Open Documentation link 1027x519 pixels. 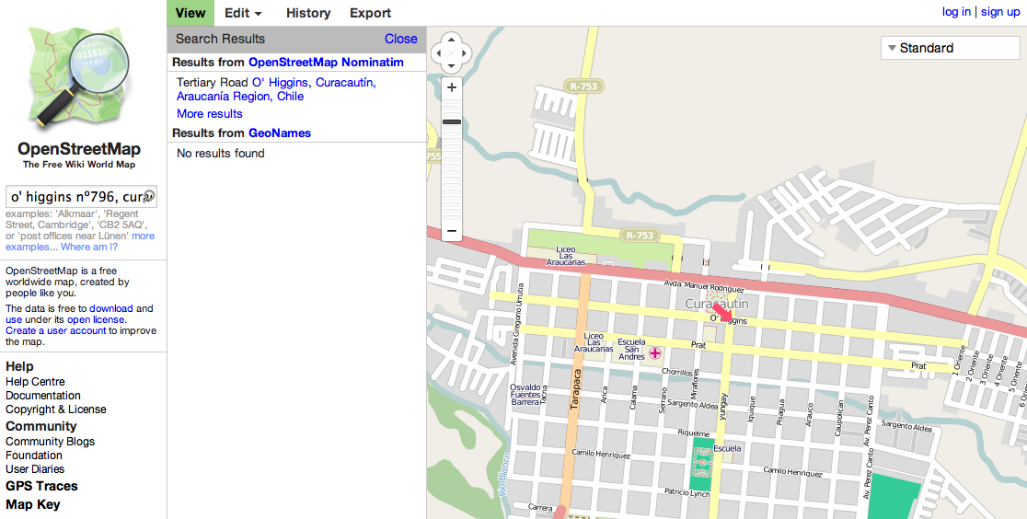[x=43, y=395]
